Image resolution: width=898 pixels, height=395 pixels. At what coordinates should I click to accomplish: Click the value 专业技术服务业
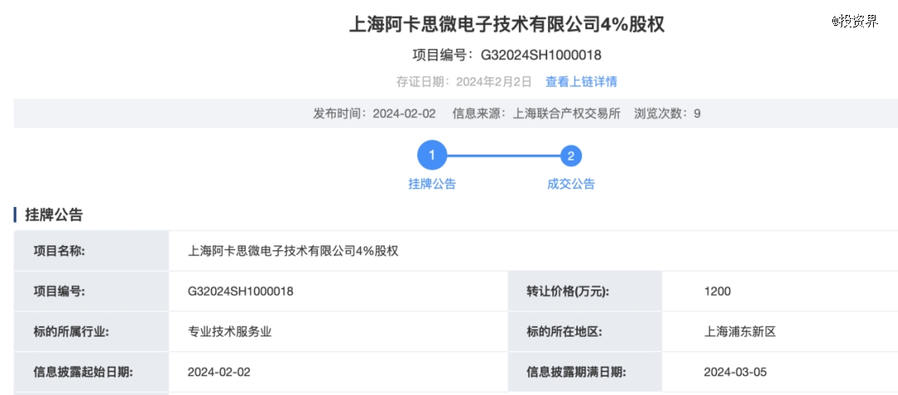tap(229, 332)
